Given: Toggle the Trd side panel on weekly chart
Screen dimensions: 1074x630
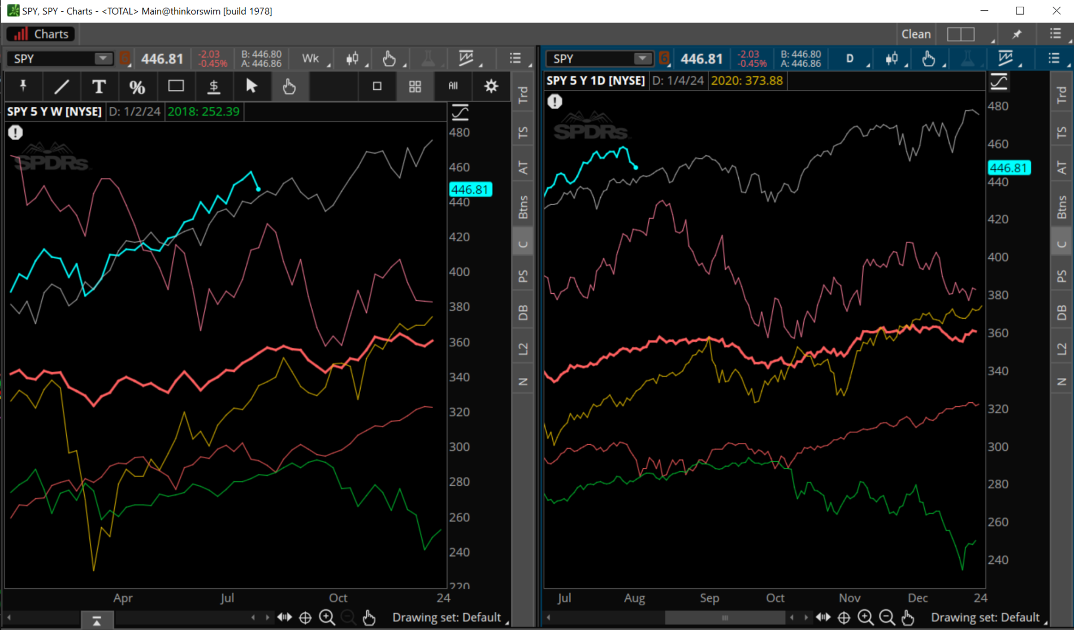Looking at the screenshot, I should click(523, 95).
